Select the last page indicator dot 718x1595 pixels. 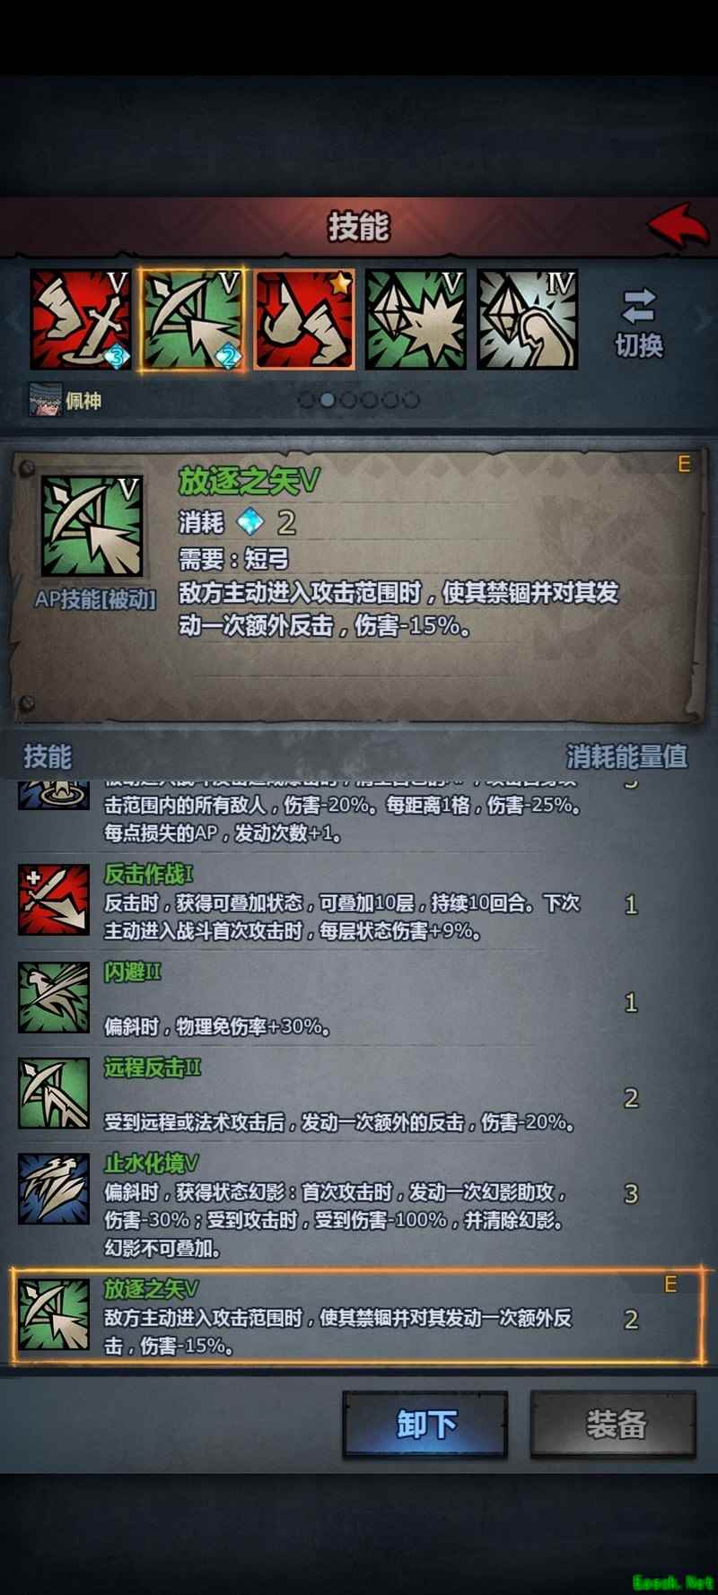pyautogui.click(x=410, y=400)
